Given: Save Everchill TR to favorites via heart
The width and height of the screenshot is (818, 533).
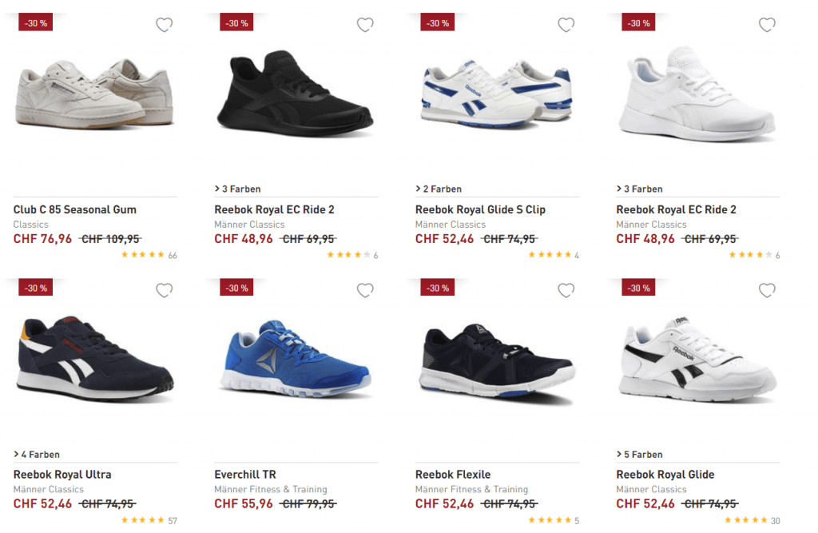Looking at the screenshot, I should [365, 291].
